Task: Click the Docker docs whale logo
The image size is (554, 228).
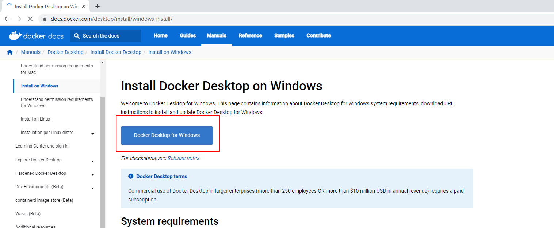Action: pos(36,35)
